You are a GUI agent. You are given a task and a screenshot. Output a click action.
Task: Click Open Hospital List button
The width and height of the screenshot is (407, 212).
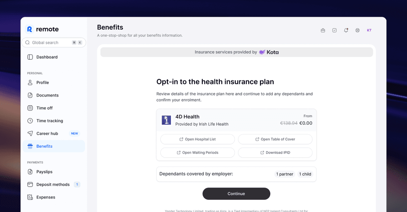[x=197, y=139]
